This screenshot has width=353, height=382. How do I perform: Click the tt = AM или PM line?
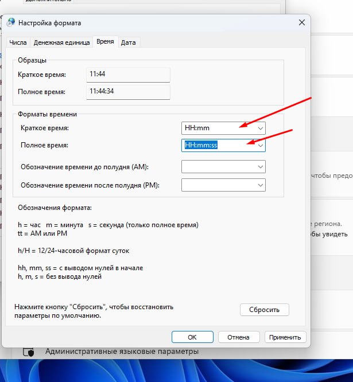point(42,233)
